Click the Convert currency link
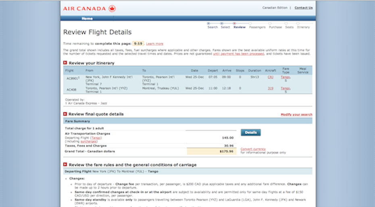 click(253, 149)
